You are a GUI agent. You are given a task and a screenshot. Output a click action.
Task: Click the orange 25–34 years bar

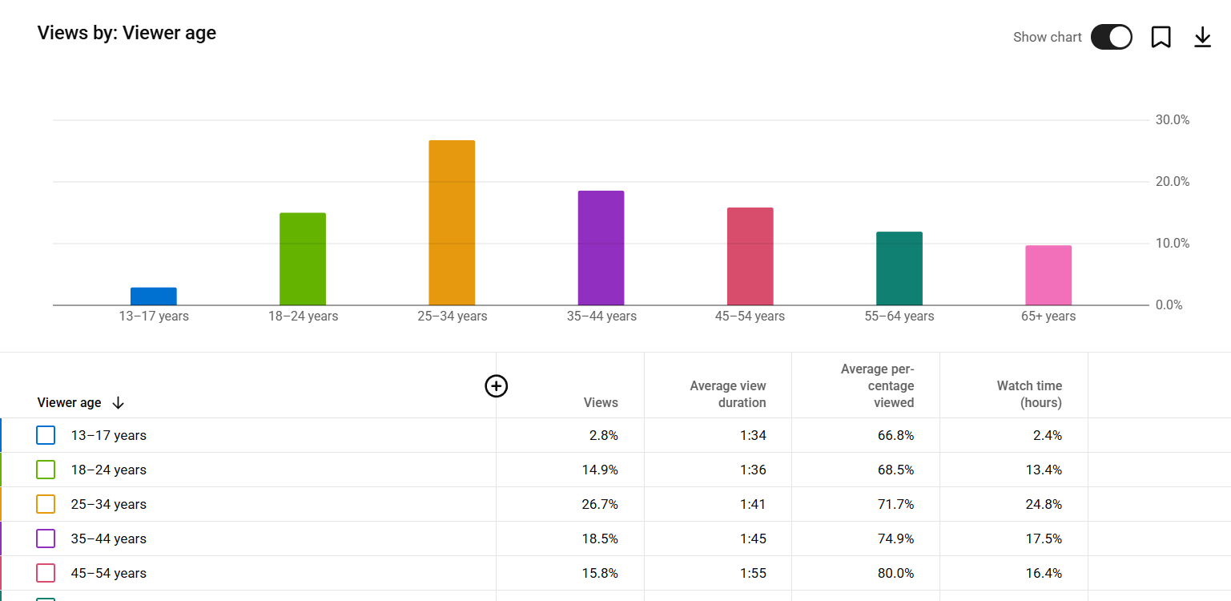click(x=452, y=223)
